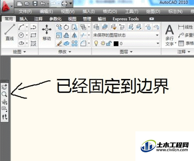Toggle layer 0 lock padlock icon

[x=109, y=44]
